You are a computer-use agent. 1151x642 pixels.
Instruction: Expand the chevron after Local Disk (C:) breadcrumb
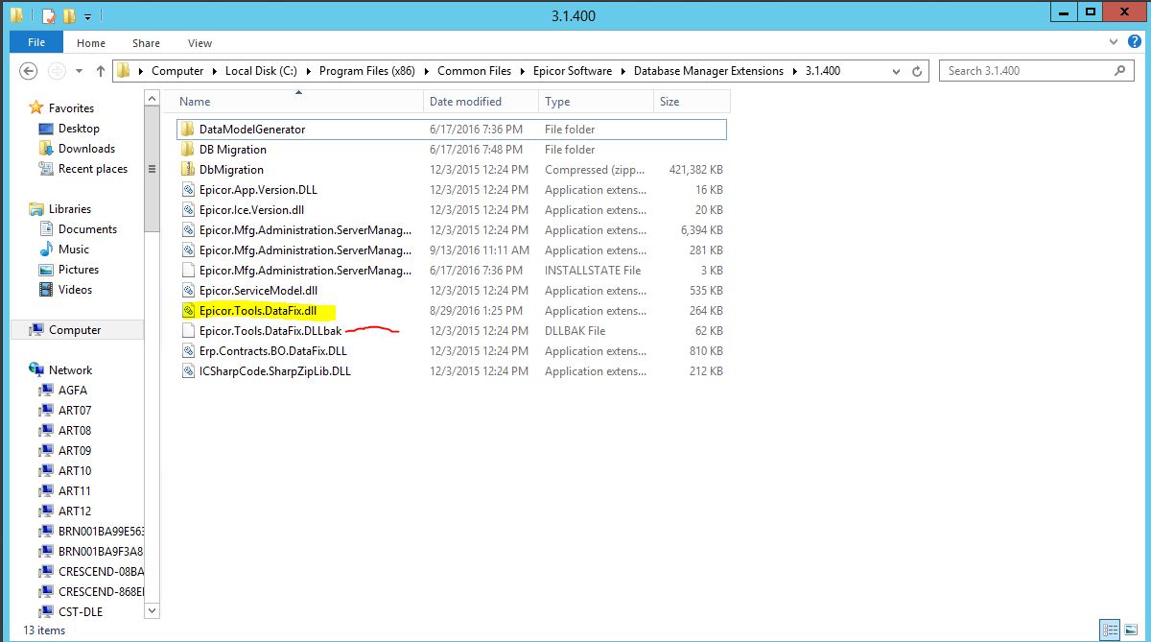(x=309, y=71)
